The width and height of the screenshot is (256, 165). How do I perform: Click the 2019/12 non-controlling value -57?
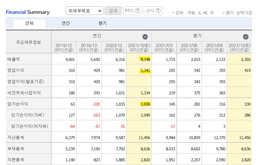(97, 126)
